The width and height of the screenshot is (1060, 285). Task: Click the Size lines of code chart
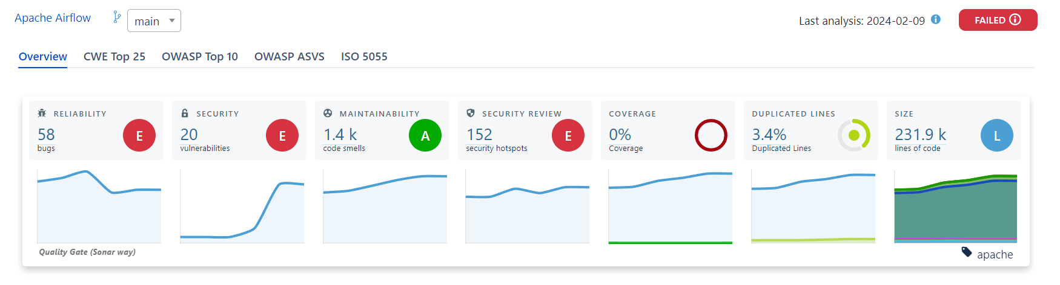956,207
